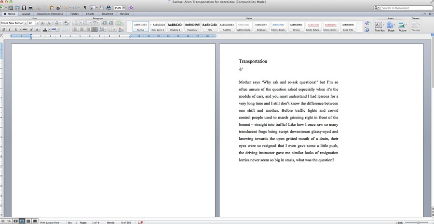Apply the Heading 1 style
Screen dimensions: 434x224
pyautogui.click(x=175, y=26)
